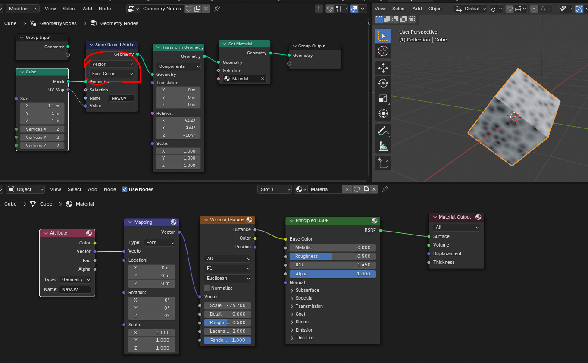Click GeometryNodes breadcrumb in node editor
This screenshot has width=588, height=363.
click(53, 23)
